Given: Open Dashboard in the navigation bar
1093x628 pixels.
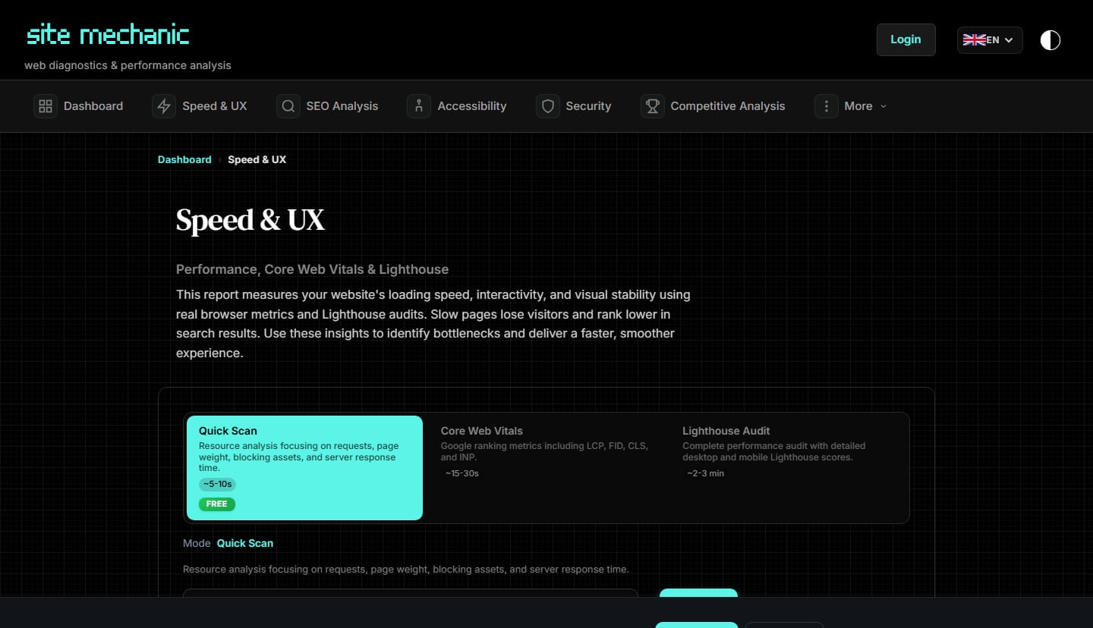Looking at the screenshot, I should pos(78,106).
